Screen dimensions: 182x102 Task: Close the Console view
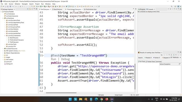tap(154, 9)
